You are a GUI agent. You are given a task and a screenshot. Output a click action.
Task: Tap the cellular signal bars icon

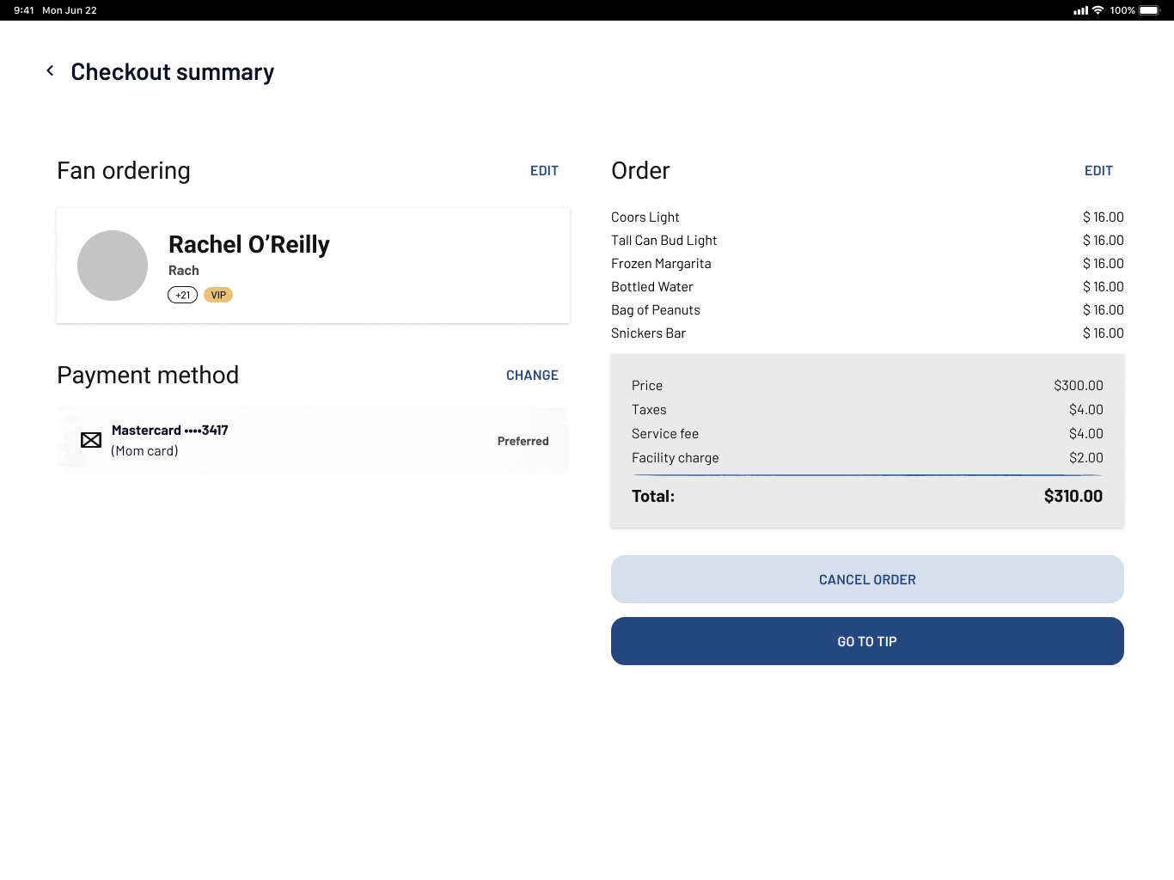pyautogui.click(x=1080, y=10)
